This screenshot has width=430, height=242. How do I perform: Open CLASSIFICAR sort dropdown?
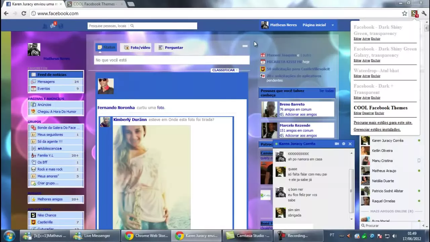[225, 70]
